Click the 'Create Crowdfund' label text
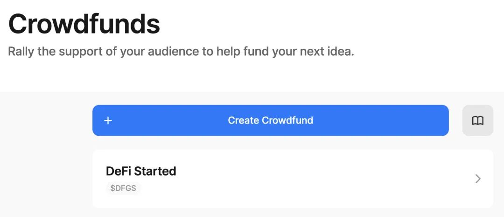 (270, 120)
